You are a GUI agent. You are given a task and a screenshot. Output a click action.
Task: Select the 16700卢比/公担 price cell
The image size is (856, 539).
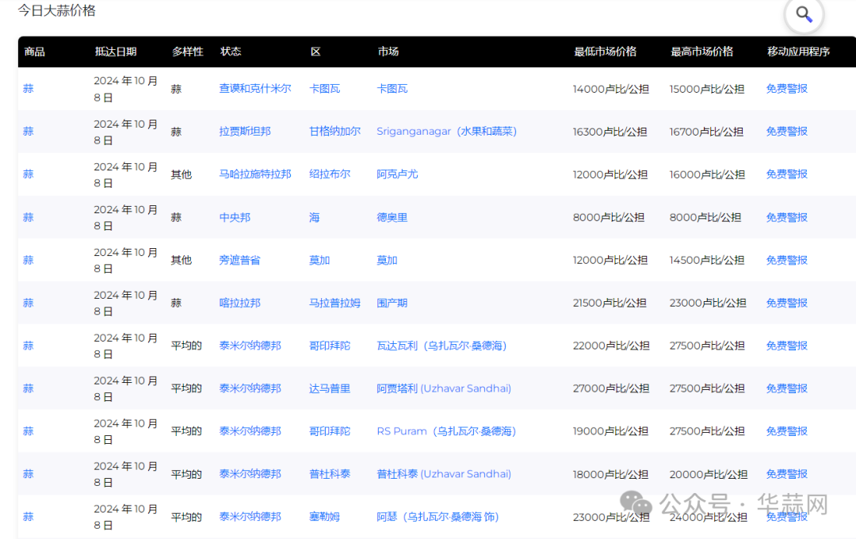coord(706,132)
